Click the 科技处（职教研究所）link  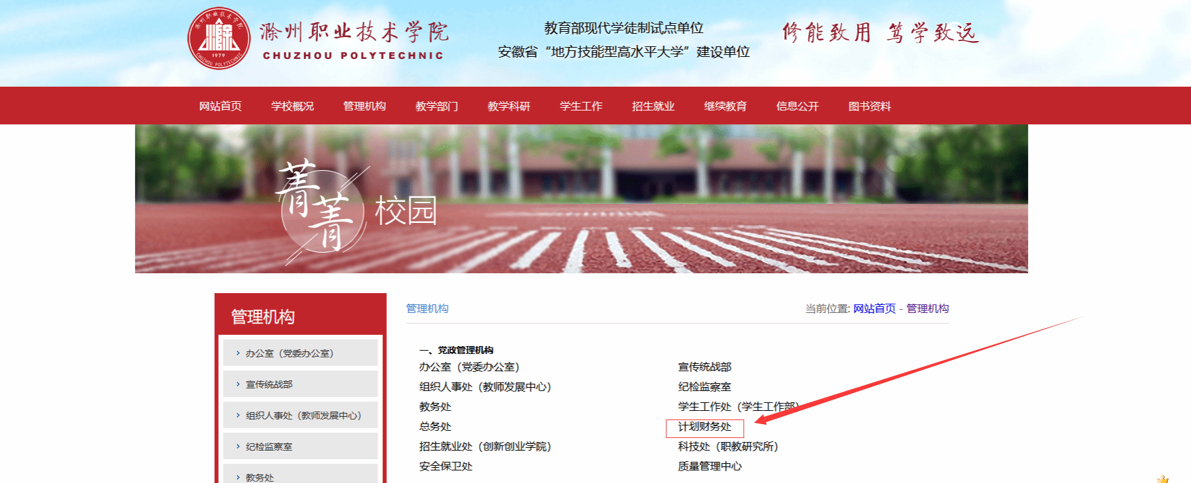click(x=728, y=447)
